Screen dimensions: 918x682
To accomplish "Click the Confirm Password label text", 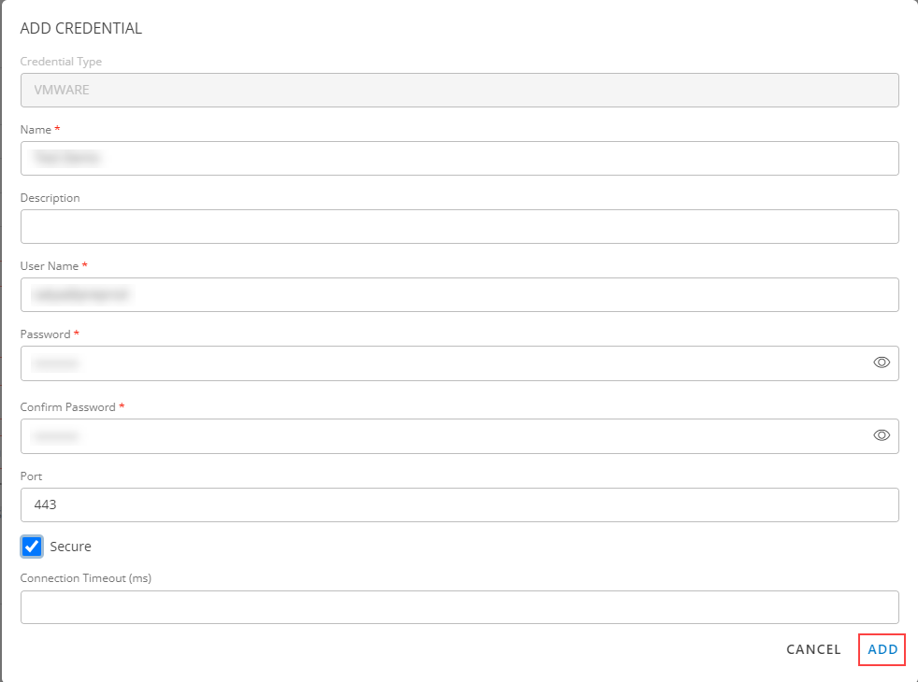I will tap(67, 407).
